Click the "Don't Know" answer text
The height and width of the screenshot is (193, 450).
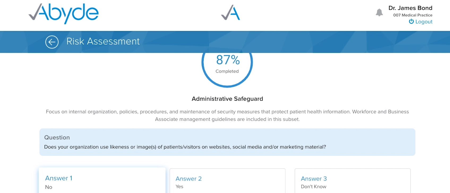[x=314, y=187]
